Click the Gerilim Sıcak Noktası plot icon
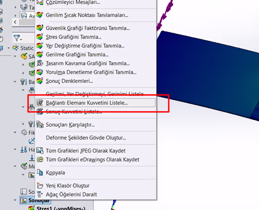The width and height of the screenshot is (259, 210). [x=40, y=15]
